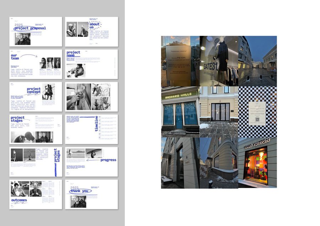Open the 2025 project proposal slide
320x226 pixels.
coord(36,32)
